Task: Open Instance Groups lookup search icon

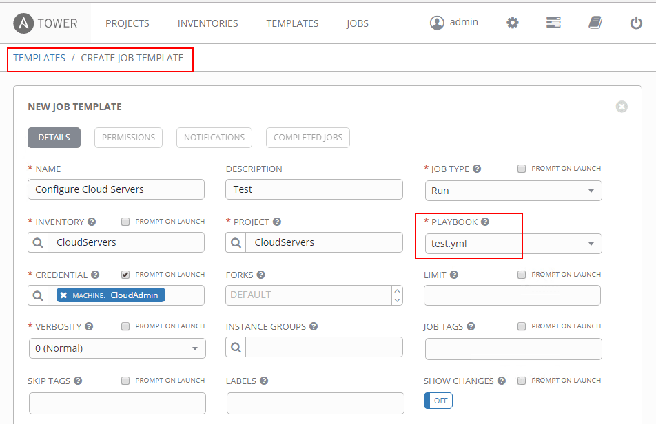Action: (x=236, y=347)
